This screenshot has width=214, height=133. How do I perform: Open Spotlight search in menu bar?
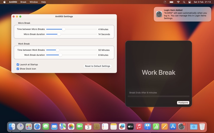184,2
